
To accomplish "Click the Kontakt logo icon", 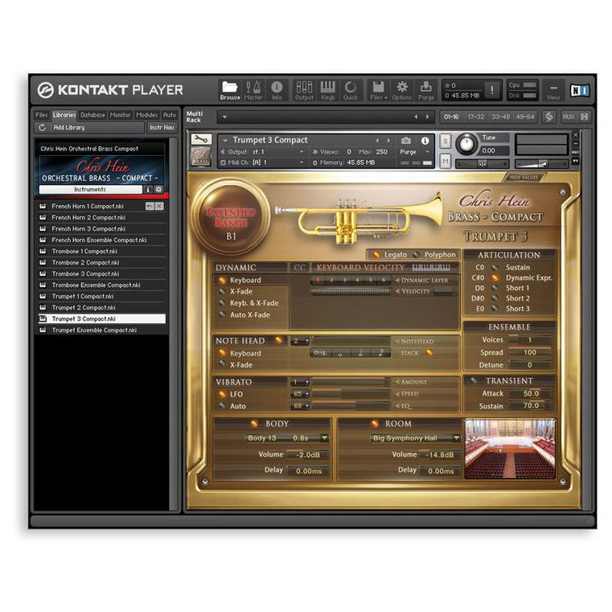I will [45, 91].
